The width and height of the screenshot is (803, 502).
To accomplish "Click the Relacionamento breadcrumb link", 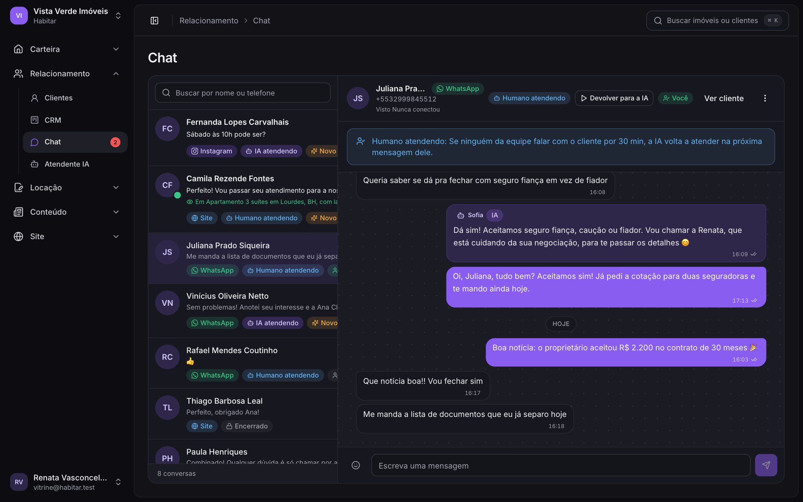I will point(209,21).
